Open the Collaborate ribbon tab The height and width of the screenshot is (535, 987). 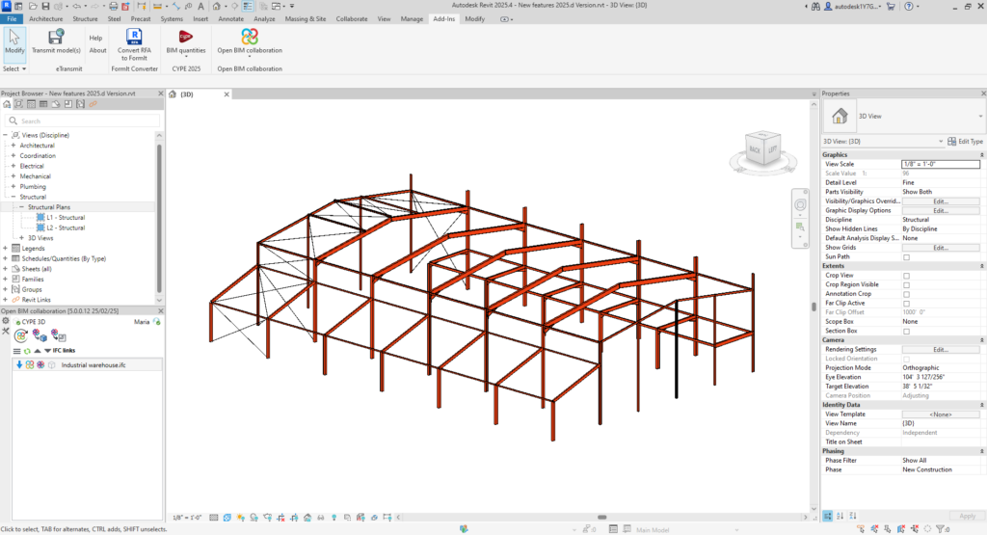pyautogui.click(x=351, y=19)
